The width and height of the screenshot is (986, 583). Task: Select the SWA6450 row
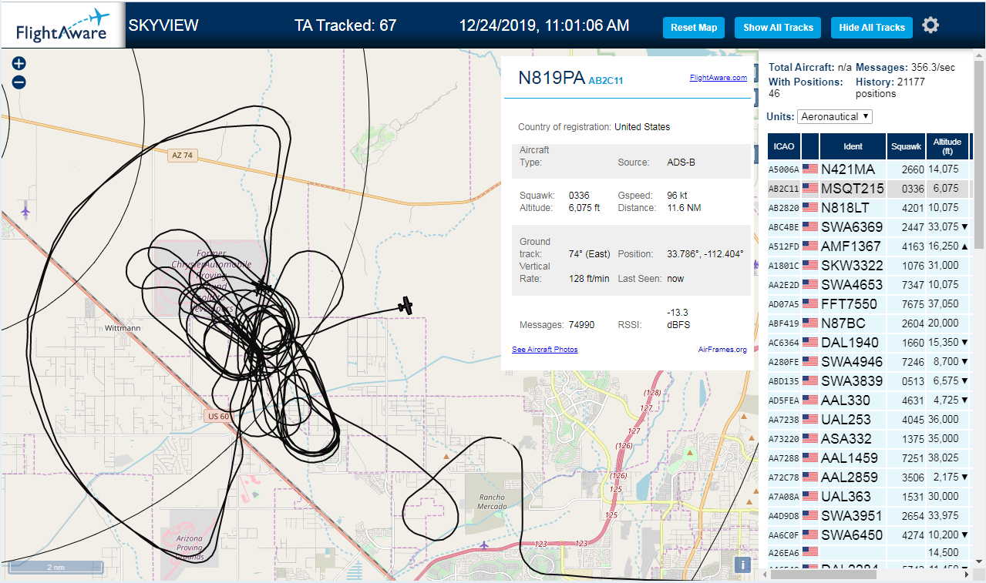point(870,534)
